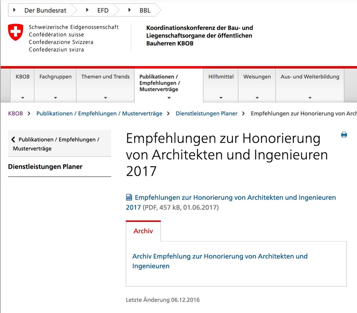Click dropdown arrow under Aus- und Weiterbildung
Image resolution: width=357 pixels, height=313 pixels.
click(310, 98)
